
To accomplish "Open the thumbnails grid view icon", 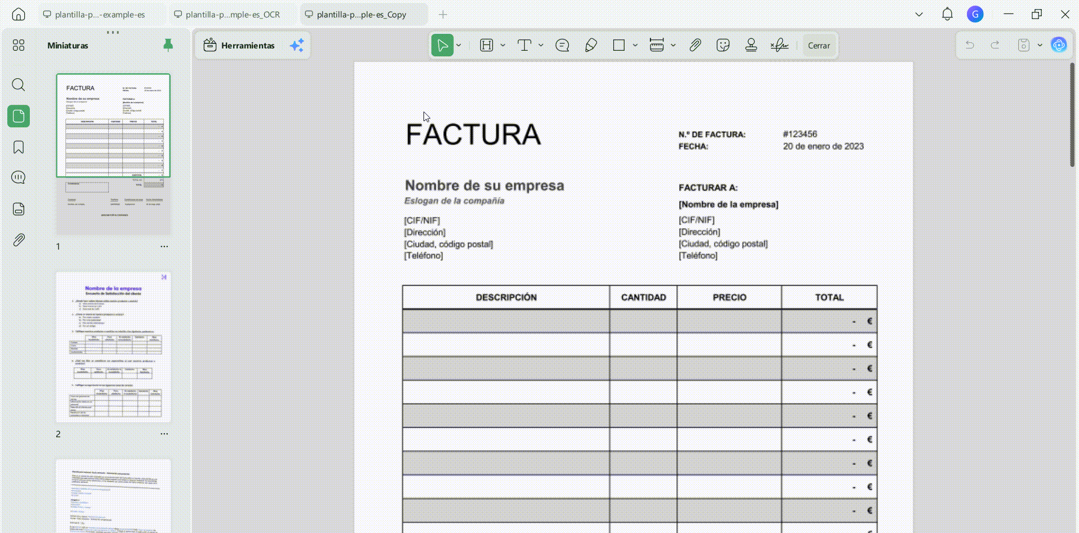I will (19, 45).
